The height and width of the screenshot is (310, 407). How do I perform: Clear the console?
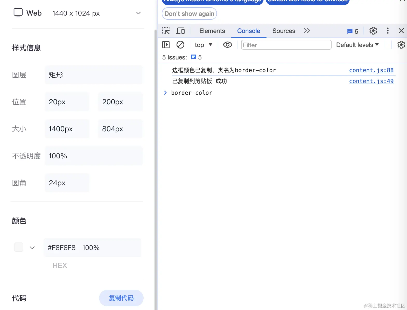point(180,45)
